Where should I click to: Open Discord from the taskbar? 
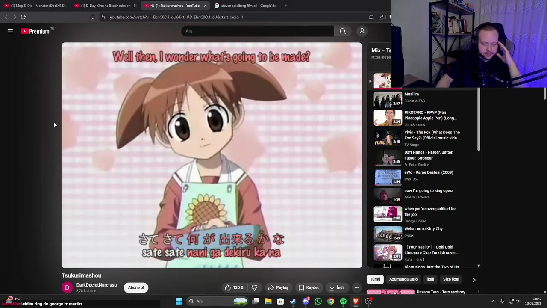click(x=306, y=301)
